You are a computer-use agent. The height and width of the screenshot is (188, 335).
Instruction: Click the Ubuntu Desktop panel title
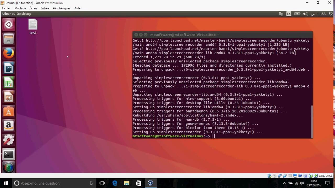(17, 14)
